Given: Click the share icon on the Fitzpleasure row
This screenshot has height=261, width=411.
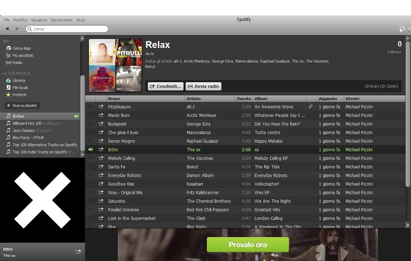Looking at the screenshot, I should 101,107.
